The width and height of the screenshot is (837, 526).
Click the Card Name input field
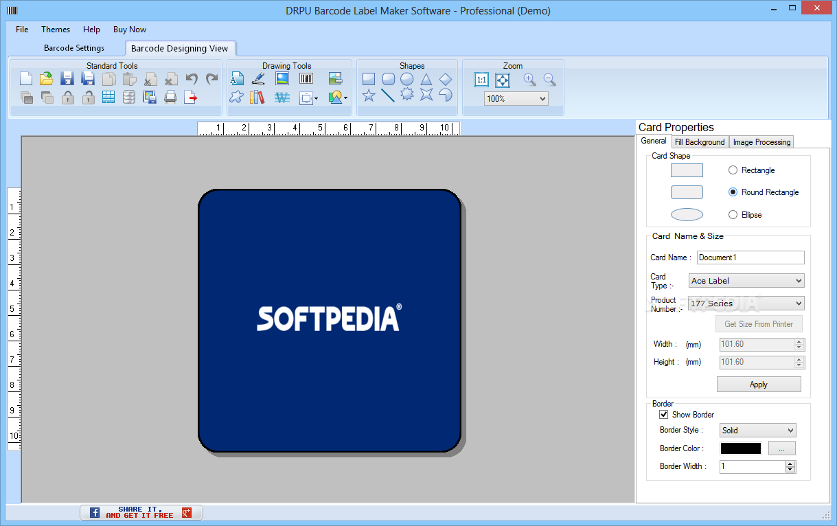pos(750,258)
